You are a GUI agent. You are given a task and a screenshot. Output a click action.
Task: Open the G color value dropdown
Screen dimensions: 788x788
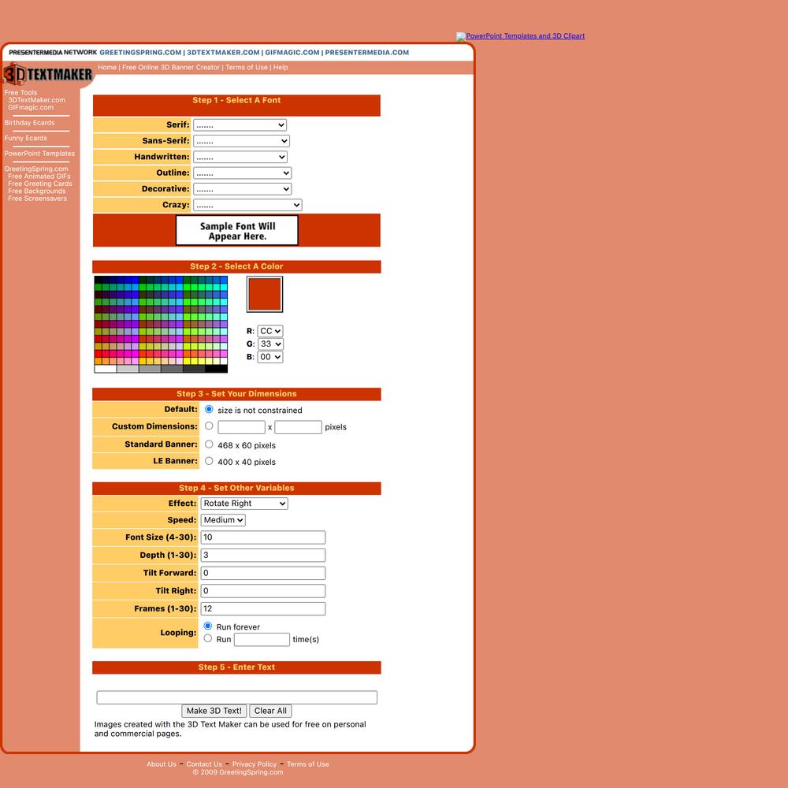click(x=270, y=344)
